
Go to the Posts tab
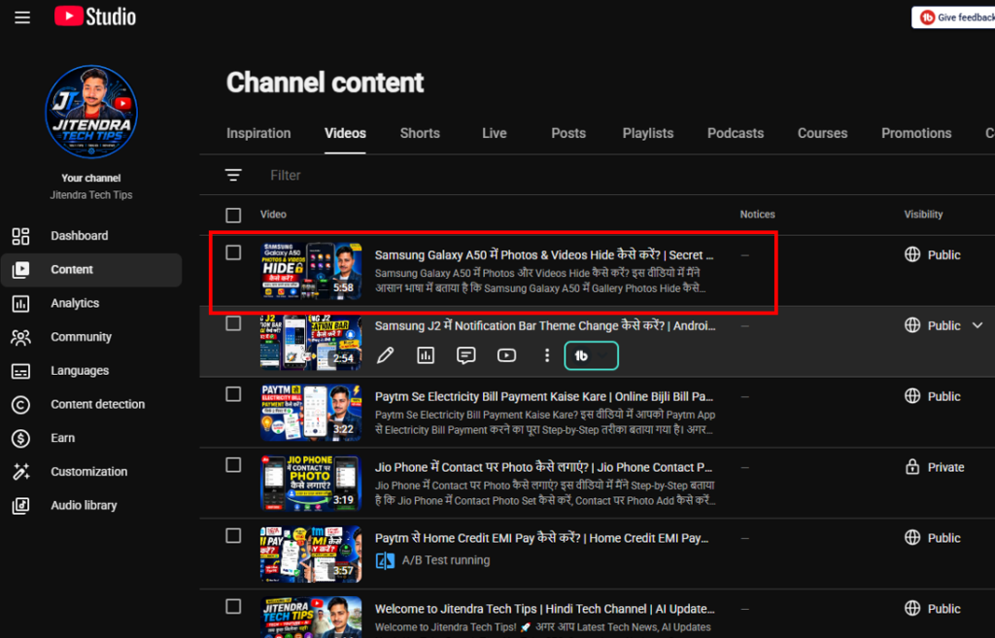[x=567, y=133]
